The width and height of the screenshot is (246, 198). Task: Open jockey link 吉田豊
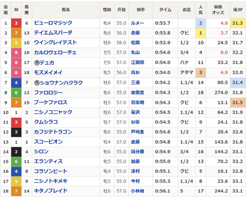137,93
